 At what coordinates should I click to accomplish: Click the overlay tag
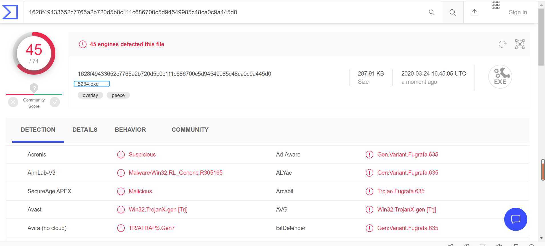tap(90, 95)
